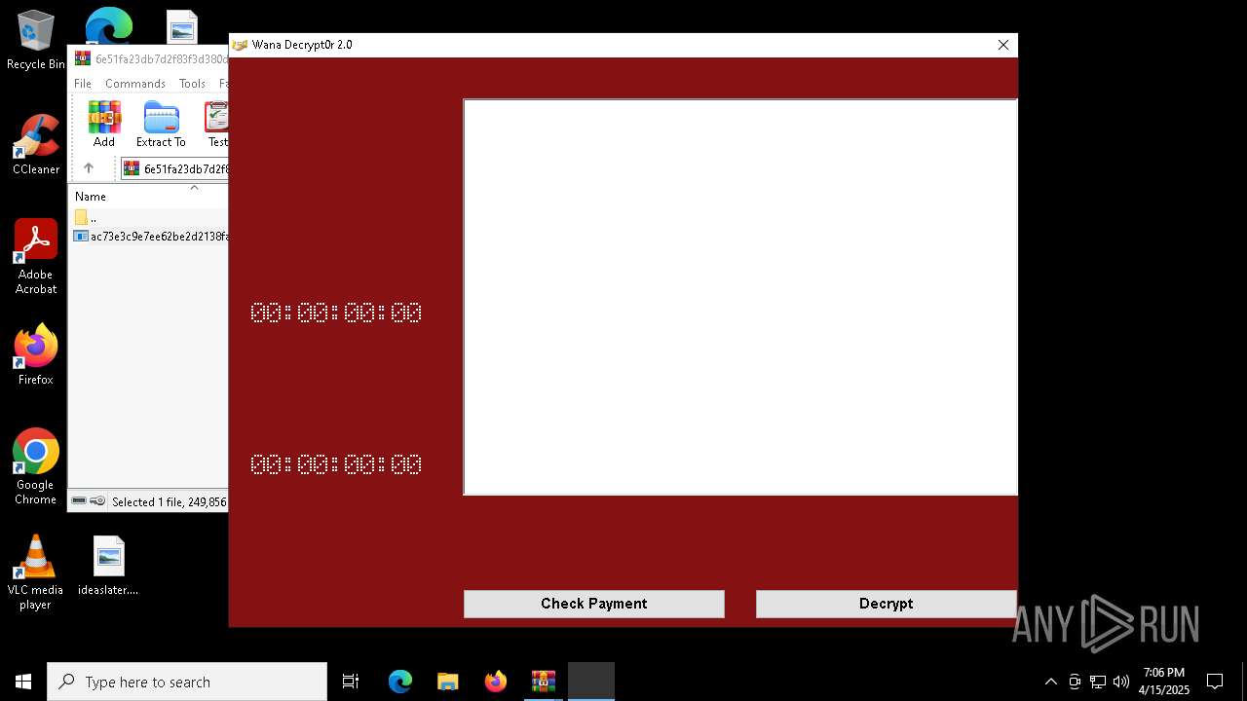Open the Adobe Acrobat desktop shortcut
Viewport: 1247px width, 701px height.
pyautogui.click(x=36, y=257)
